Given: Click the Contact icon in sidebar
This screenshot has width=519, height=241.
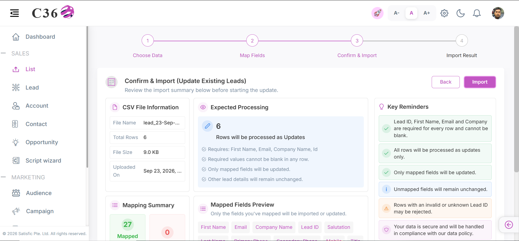Looking at the screenshot, I should (x=15, y=124).
